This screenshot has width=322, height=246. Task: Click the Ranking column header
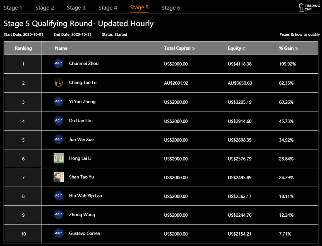click(x=23, y=48)
